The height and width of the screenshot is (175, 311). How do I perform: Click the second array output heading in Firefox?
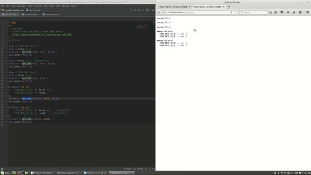(x=165, y=41)
